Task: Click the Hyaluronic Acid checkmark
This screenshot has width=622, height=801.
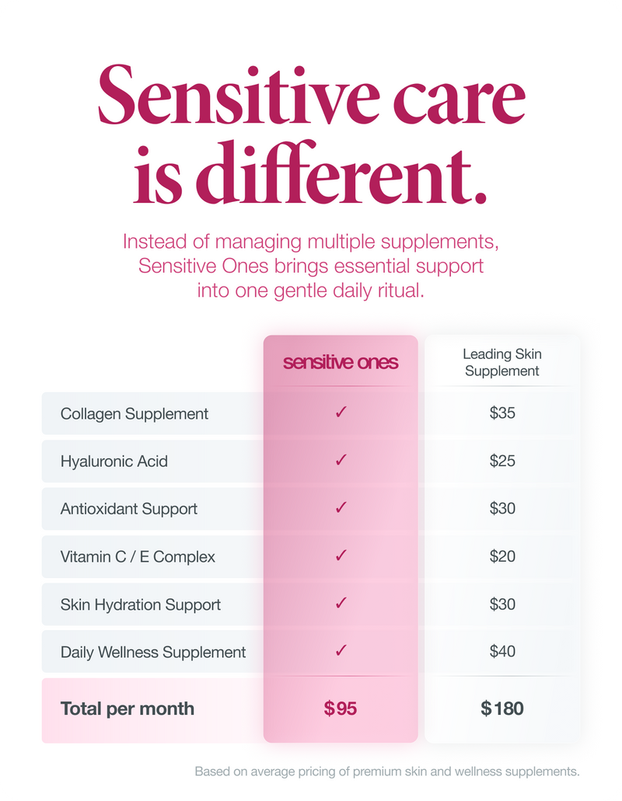Action: click(x=341, y=461)
